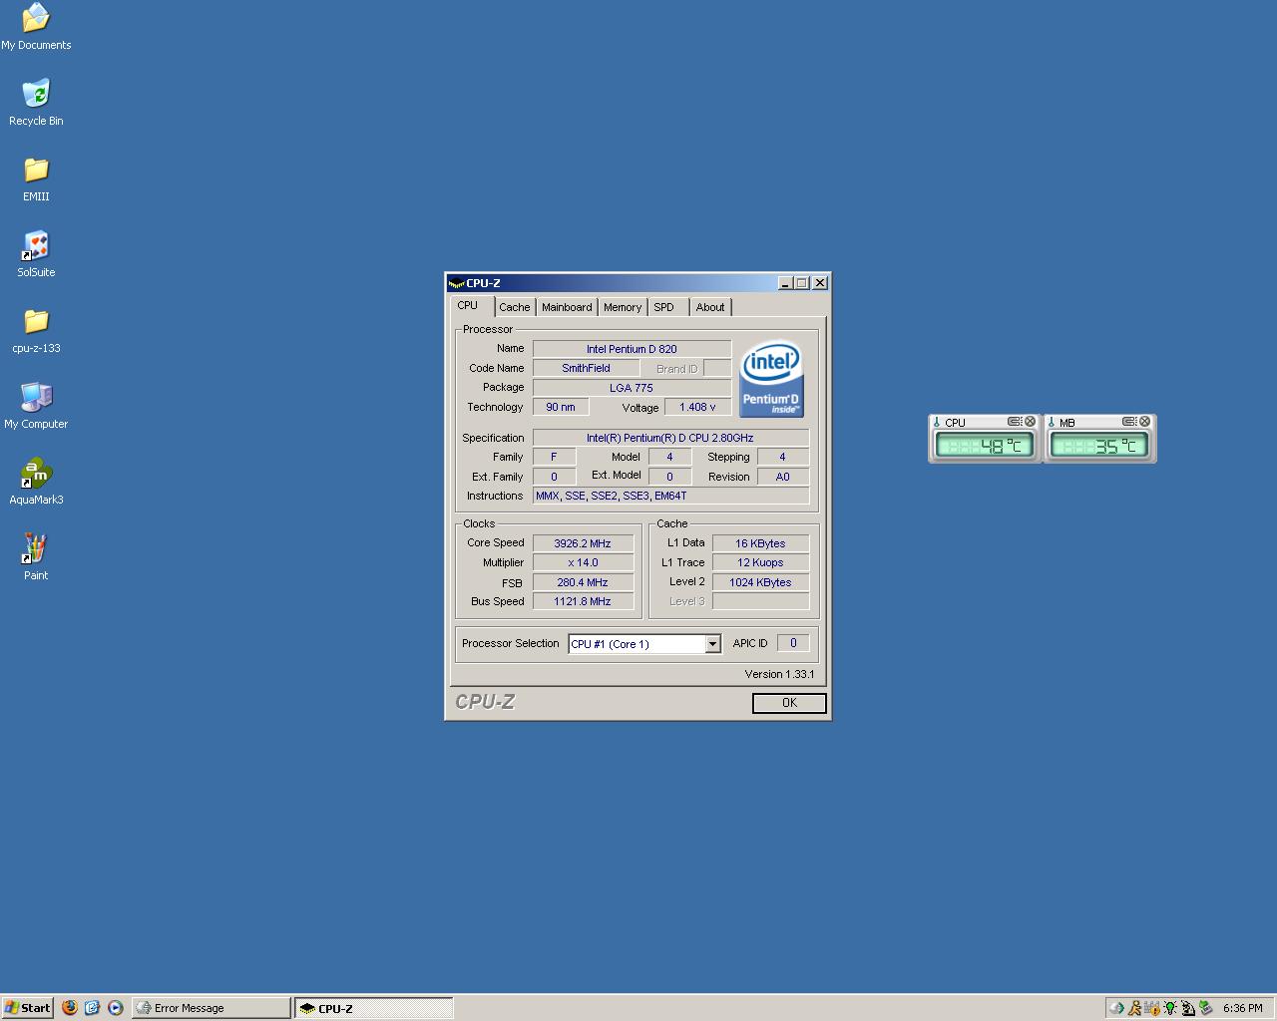Click the clip settings icon on MB widget

pyautogui.click(x=1129, y=422)
